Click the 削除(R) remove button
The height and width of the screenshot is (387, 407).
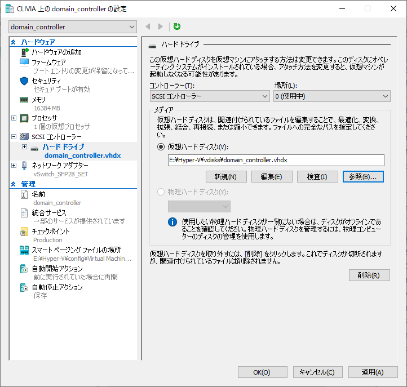click(x=369, y=275)
